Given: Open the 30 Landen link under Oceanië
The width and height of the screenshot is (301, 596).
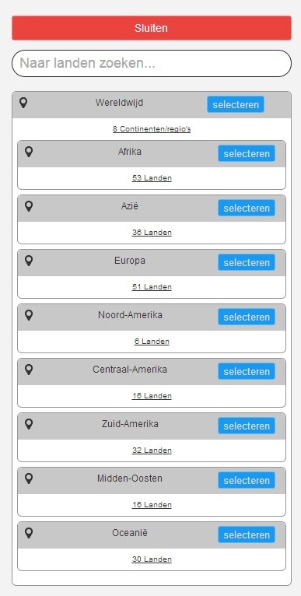Looking at the screenshot, I should [152, 559].
